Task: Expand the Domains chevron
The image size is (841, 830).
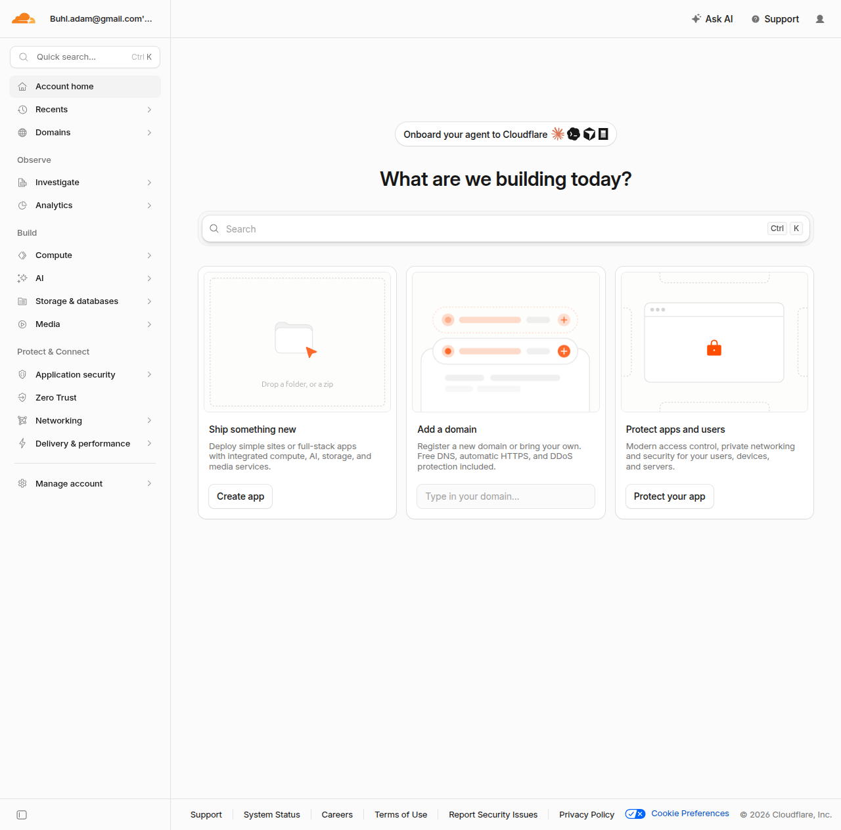Action: (149, 133)
